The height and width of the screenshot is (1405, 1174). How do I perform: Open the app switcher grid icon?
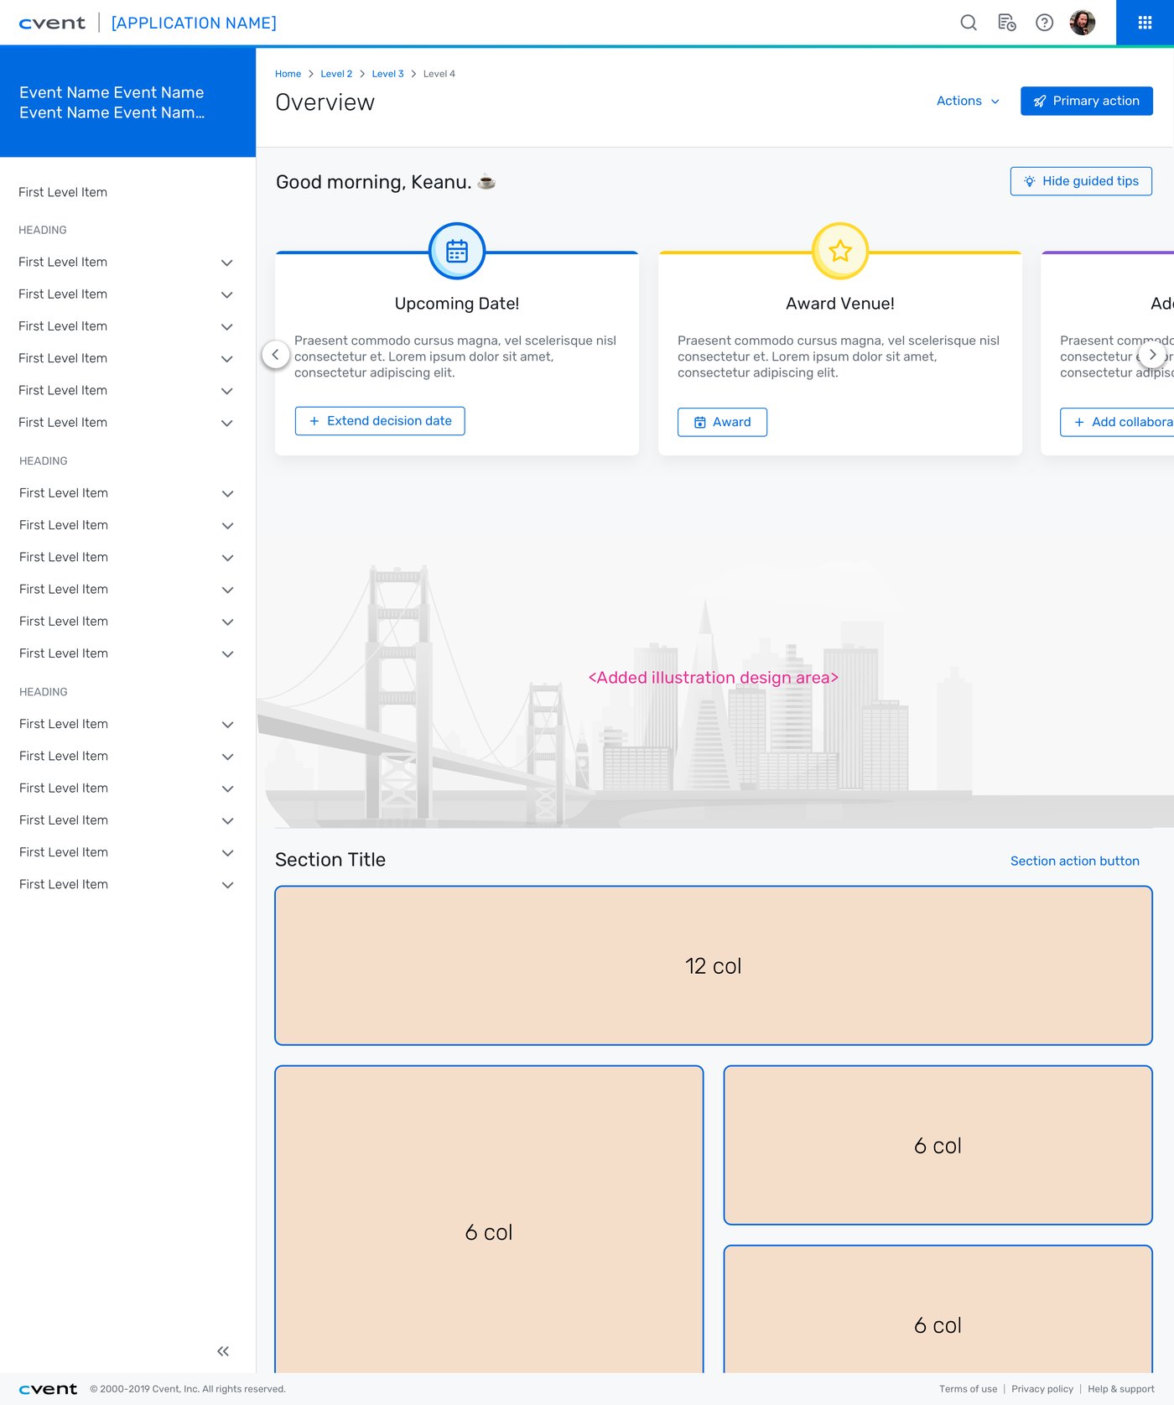pyautogui.click(x=1145, y=23)
